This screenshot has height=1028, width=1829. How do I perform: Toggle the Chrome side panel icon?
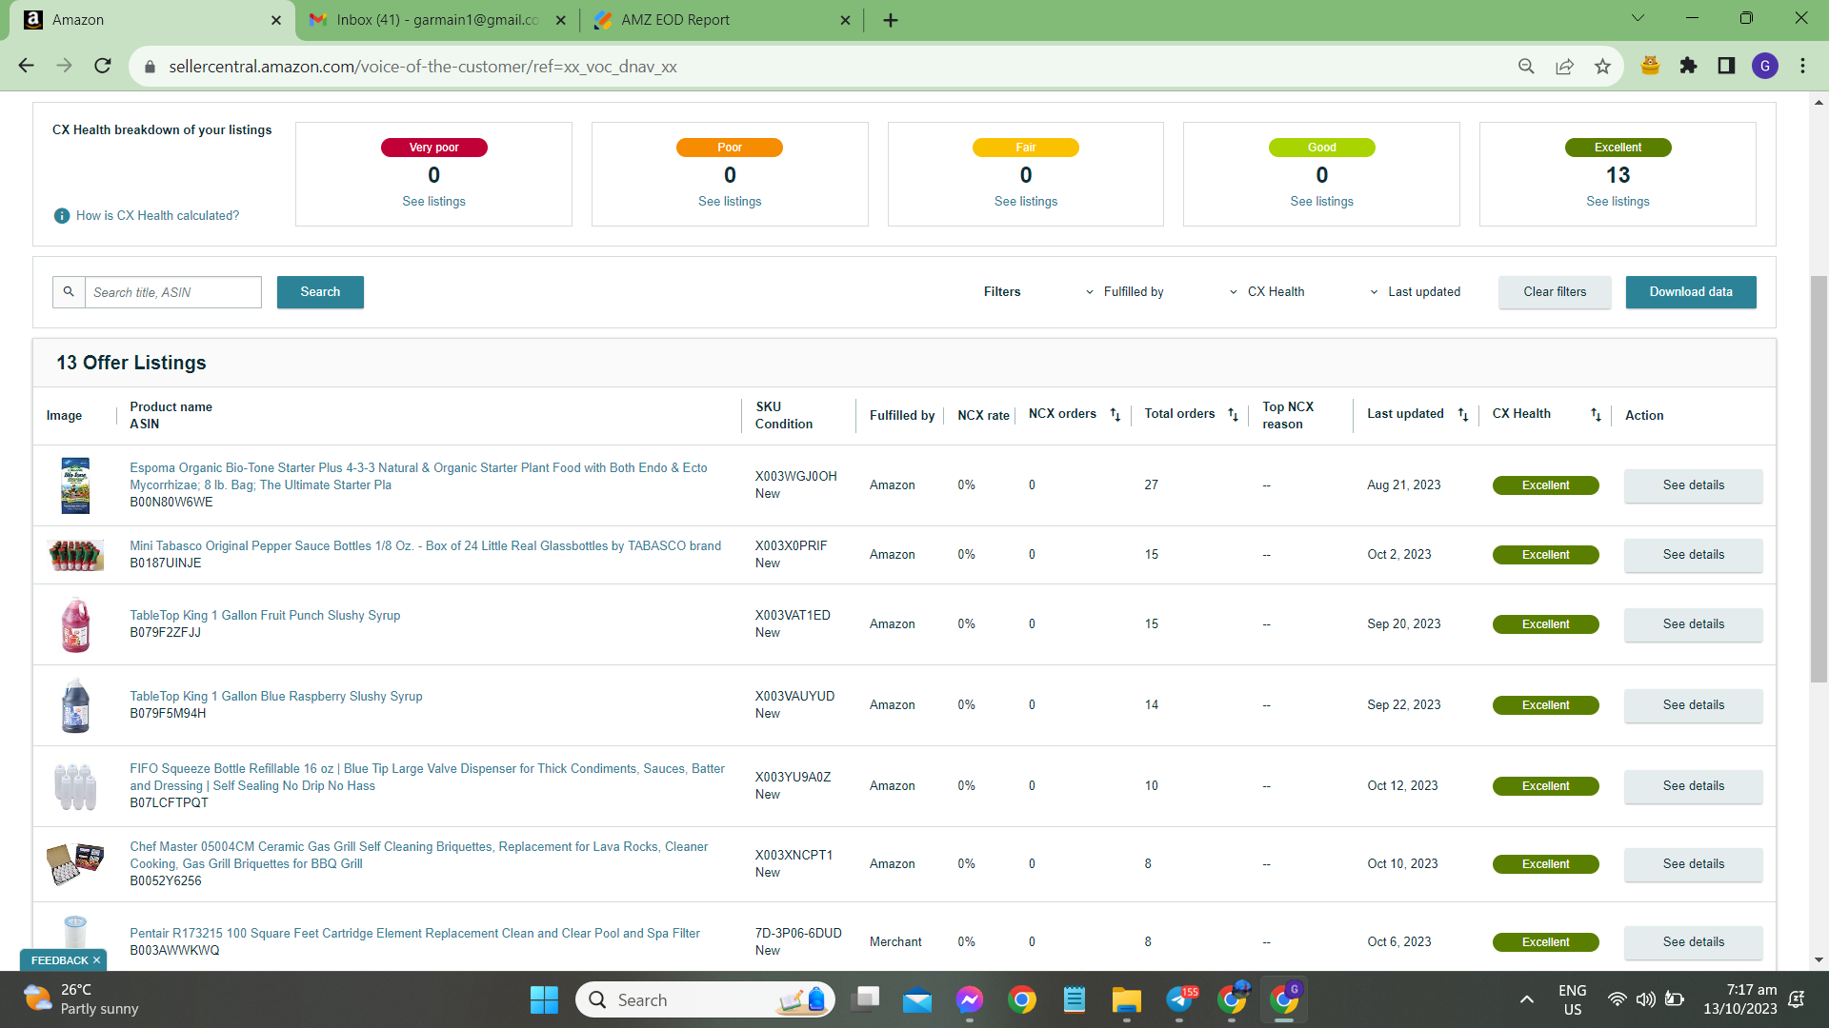(1726, 66)
